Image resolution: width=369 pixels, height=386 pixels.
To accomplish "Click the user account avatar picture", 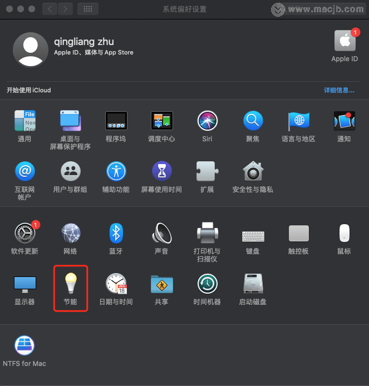I will click(x=30, y=50).
